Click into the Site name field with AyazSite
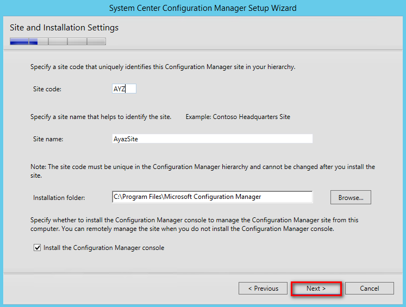Viewport: 406px width, 307px height. [213, 139]
